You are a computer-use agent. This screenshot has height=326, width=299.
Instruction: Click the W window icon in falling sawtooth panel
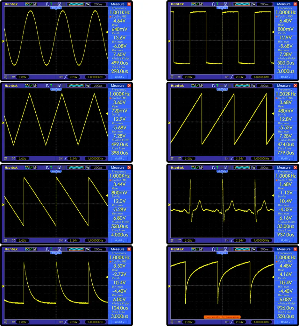88,167
